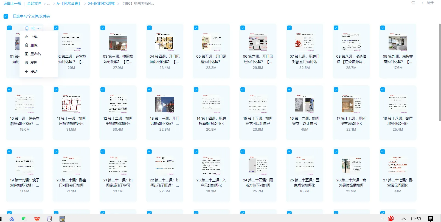
Task: Show hidden system tray icons with the caret
Action: (403, 219)
